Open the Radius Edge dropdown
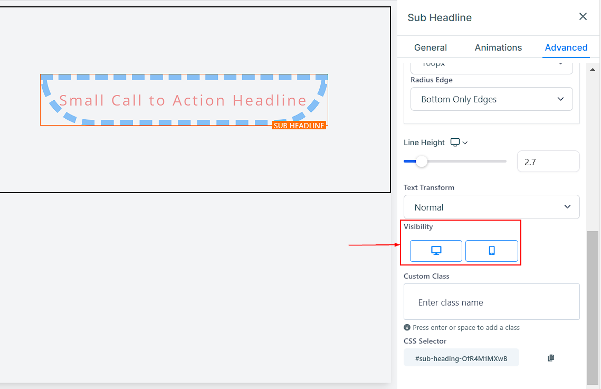601x389 pixels. coord(491,99)
